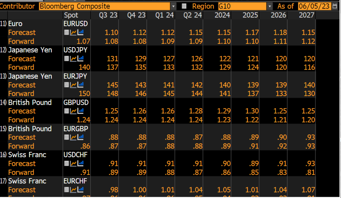Select the Q3 23 column header
341x198 pixels.
pos(108,15)
